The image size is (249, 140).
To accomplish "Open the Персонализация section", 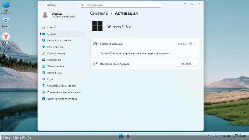I will [x=56, y=54].
